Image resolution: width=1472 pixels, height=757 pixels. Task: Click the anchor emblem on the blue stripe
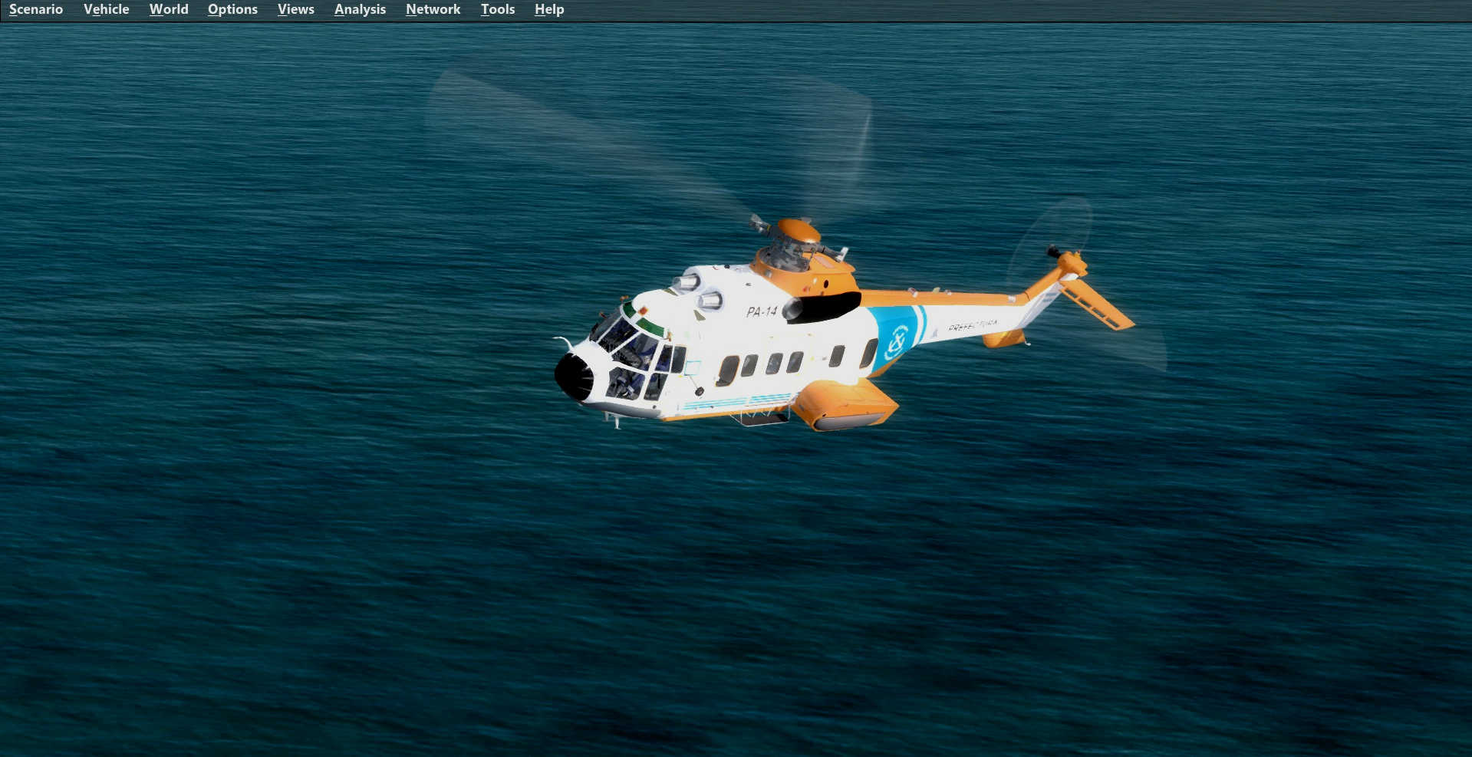point(896,341)
